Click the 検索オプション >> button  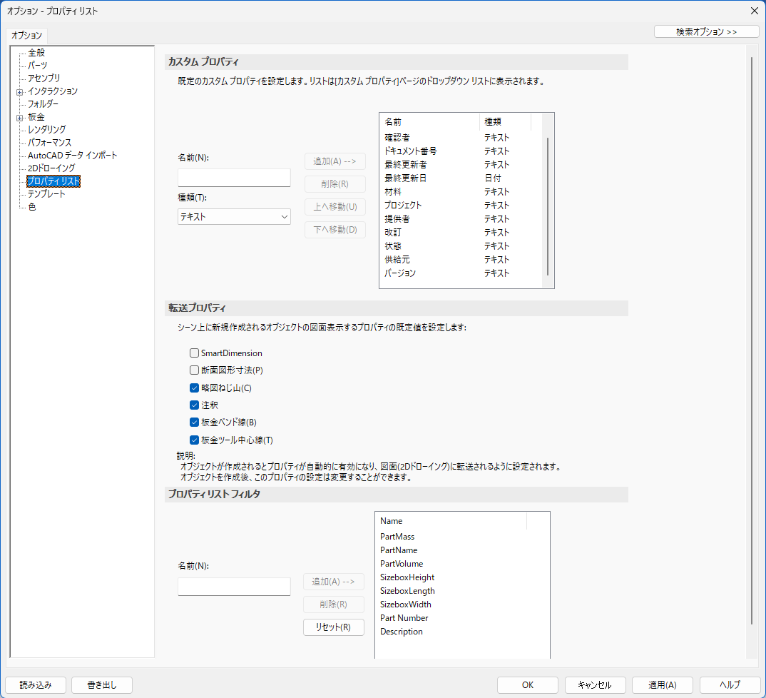click(x=706, y=32)
